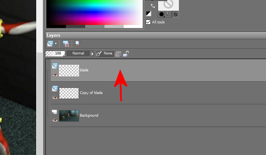Select the Texture style button

(168, 14)
